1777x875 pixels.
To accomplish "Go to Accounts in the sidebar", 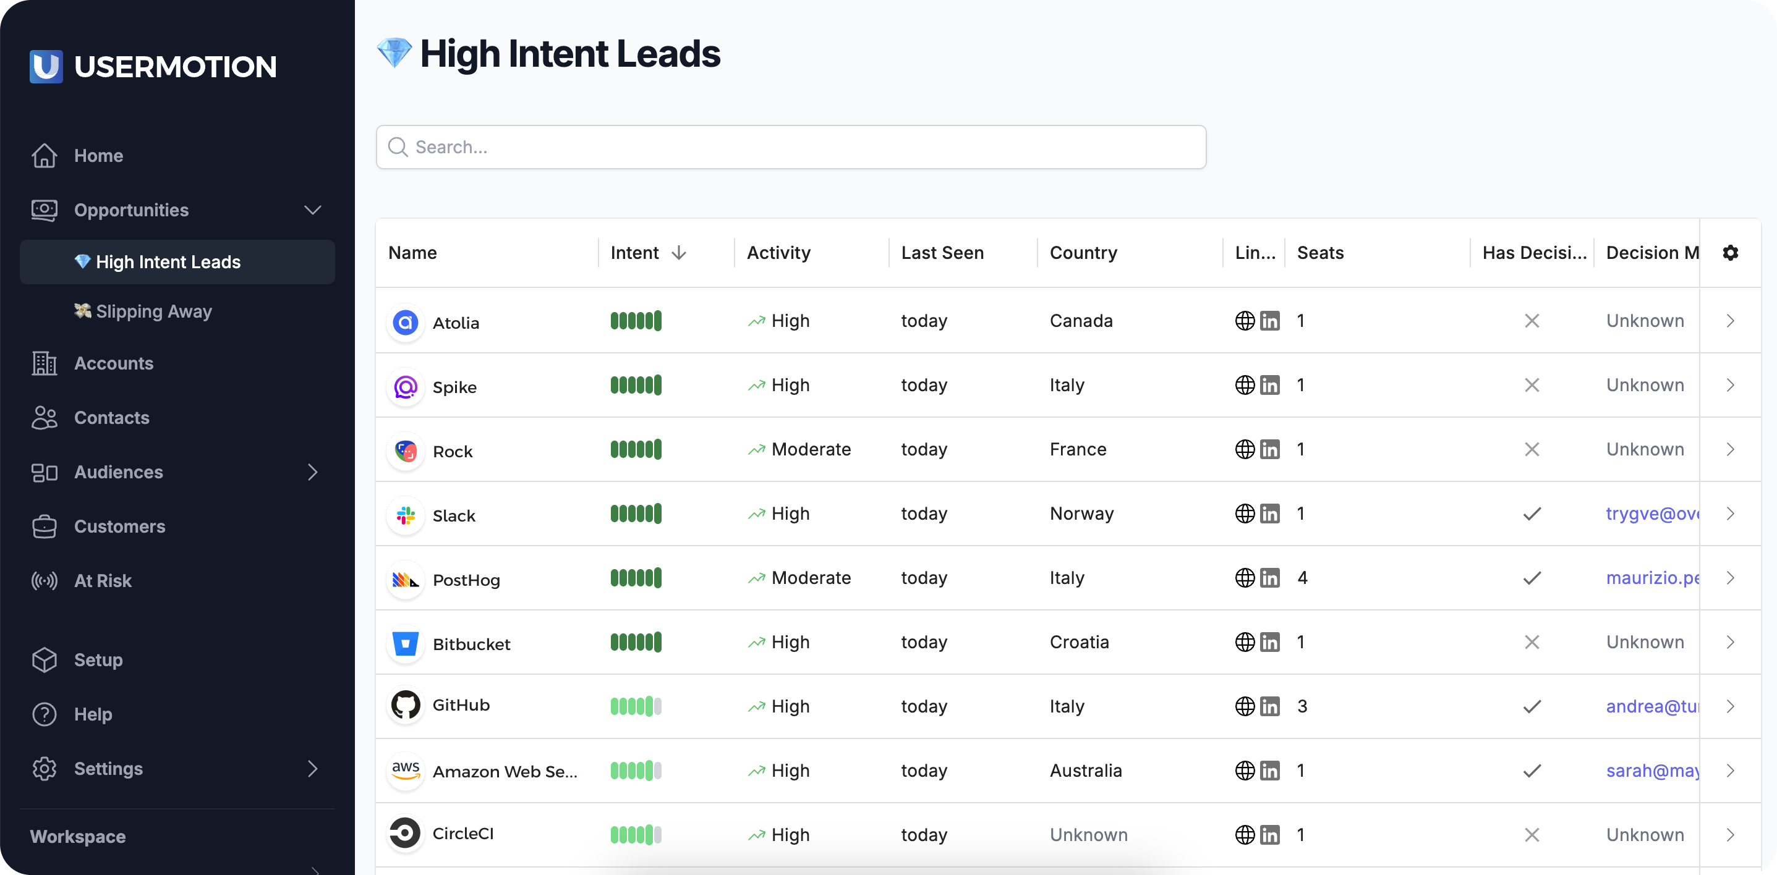I will point(114,363).
